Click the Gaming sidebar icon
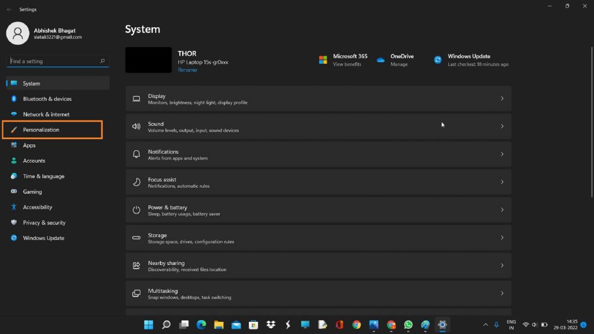This screenshot has width=594, height=334. click(14, 192)
